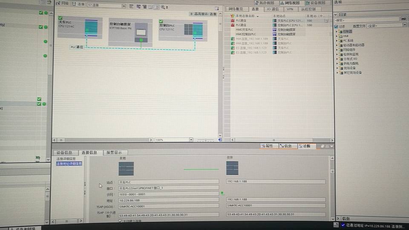409x230 pixels.
Task: Click network view horizontal scroll right arrow
Action: coord(151,140)
